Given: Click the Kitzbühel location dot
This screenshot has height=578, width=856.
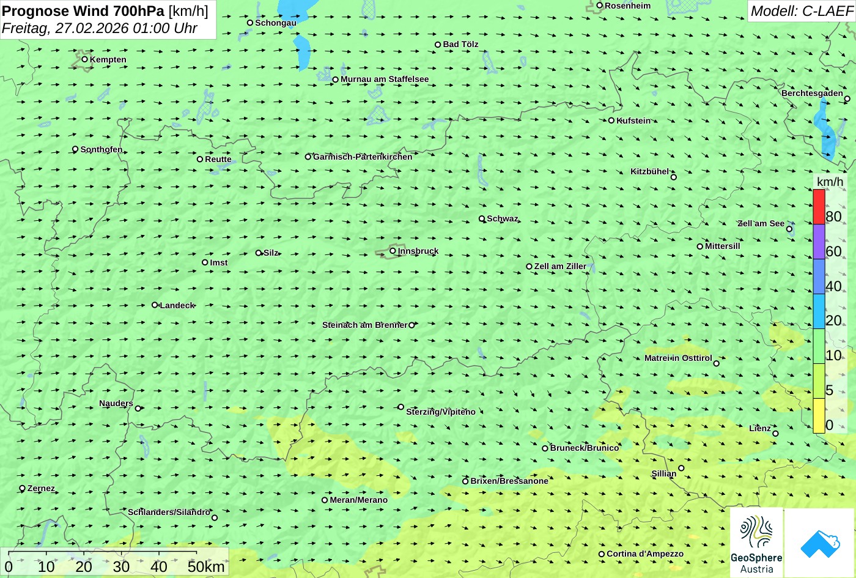Looking at the screenshot, I should pos(673,177).
